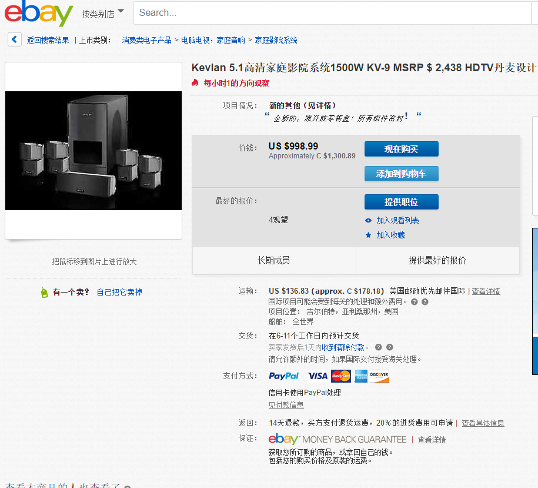Open the 长期成员 tab
The width and height of the screenshot is (538, 488).
(274, 260)
